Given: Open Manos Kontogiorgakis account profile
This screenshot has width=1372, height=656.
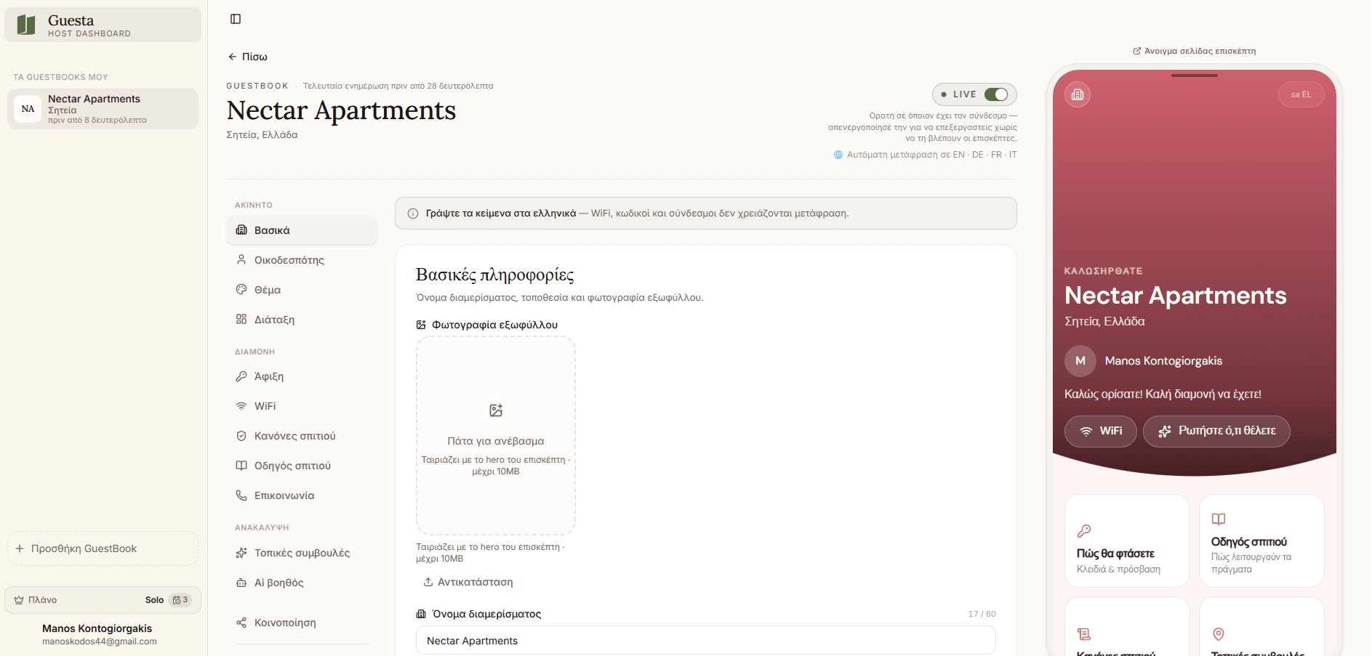Looking at the screenshot, I should point(100,634).
